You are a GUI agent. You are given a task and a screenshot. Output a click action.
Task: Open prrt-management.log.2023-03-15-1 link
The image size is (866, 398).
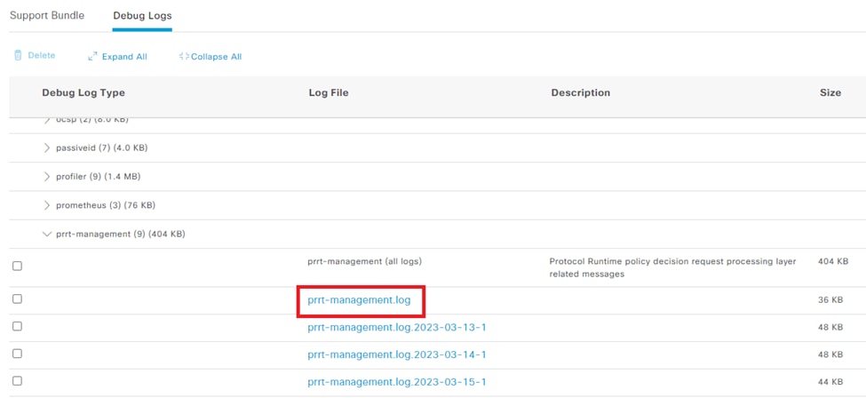click(396, 382)
